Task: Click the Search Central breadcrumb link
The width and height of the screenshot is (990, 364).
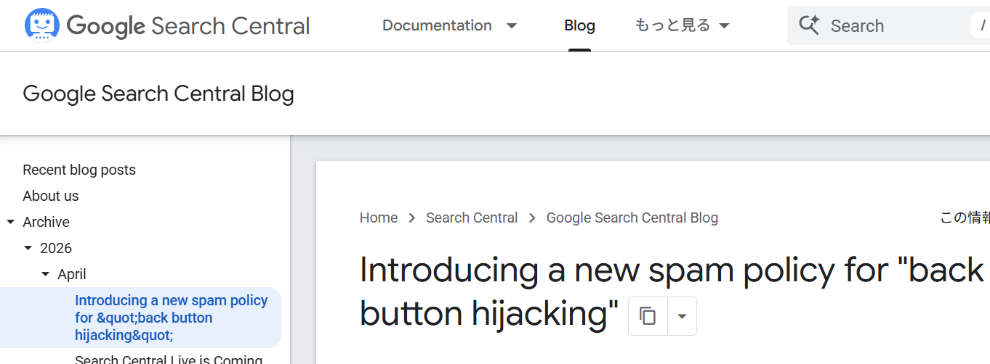Action: 472,218
